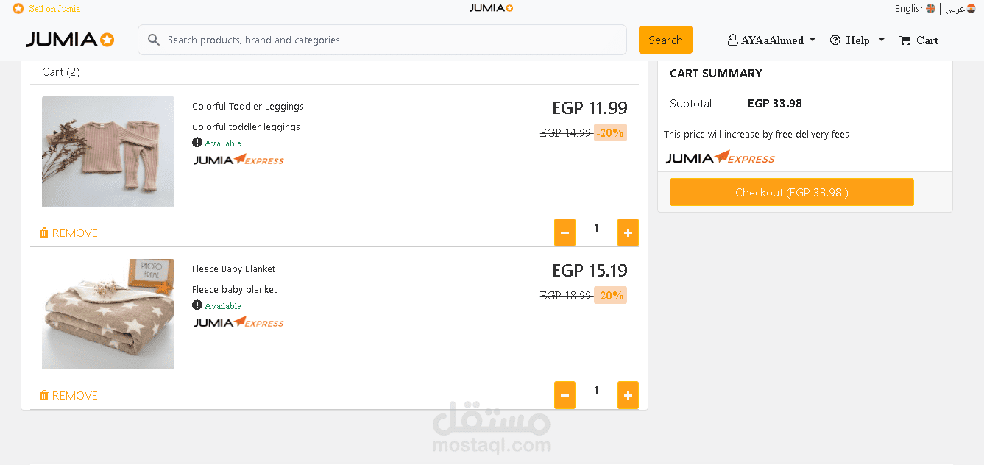
Task: Increase quantity of Fleece Baby Blanket
Action: (x=628, y=395)
